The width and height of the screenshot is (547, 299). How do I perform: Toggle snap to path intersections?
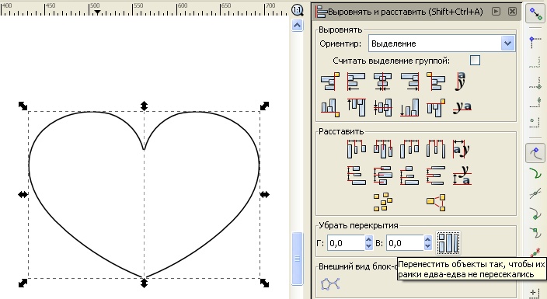tap(535, 193)
